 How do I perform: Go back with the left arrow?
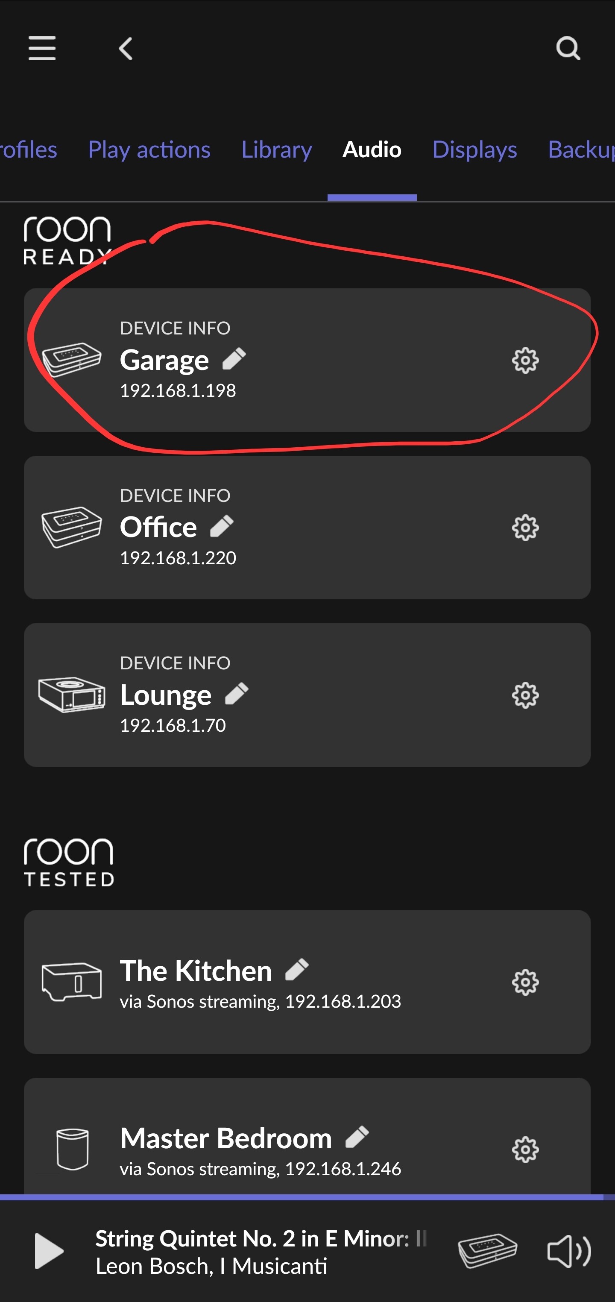(126, 49)
